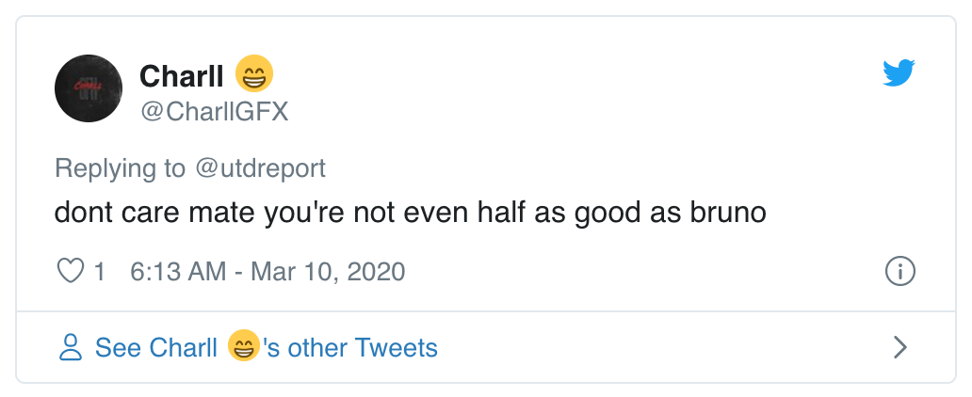
Task: Click the "Replying to" label text
Action: [x=121, y=168]
